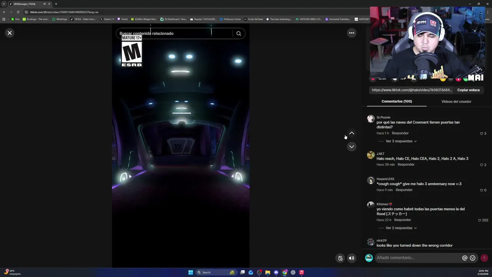Click the Sr.Pozole username
This screenshot has height=277, width=492.
tap(383, 117)
